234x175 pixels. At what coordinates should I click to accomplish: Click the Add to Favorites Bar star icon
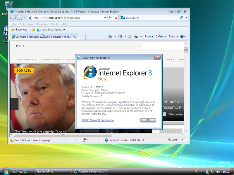click(33, 30)
